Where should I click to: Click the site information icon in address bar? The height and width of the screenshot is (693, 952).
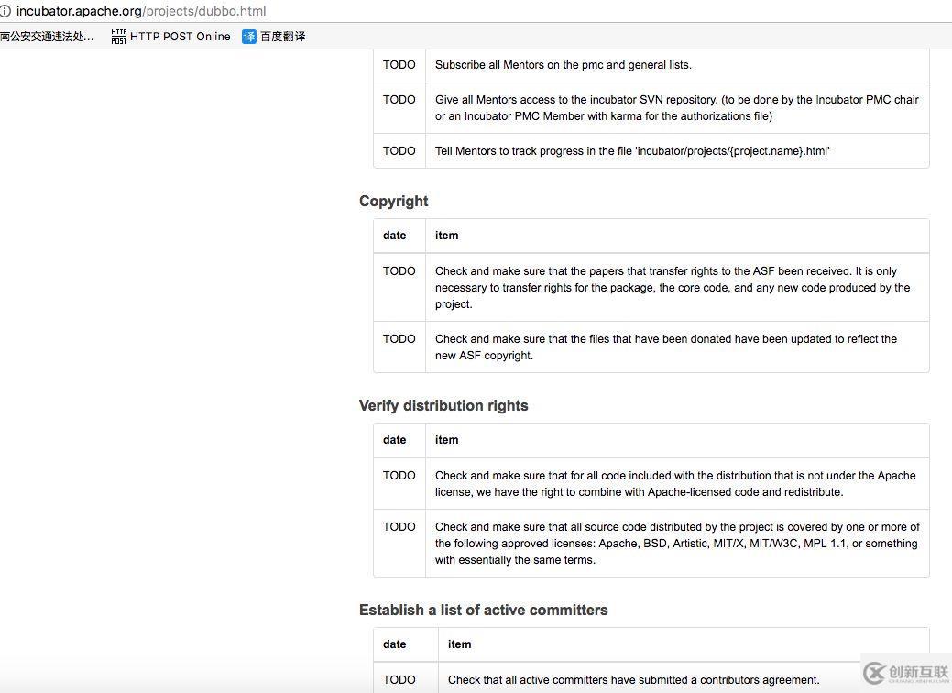pyautogui.click(x=5, y=11)
